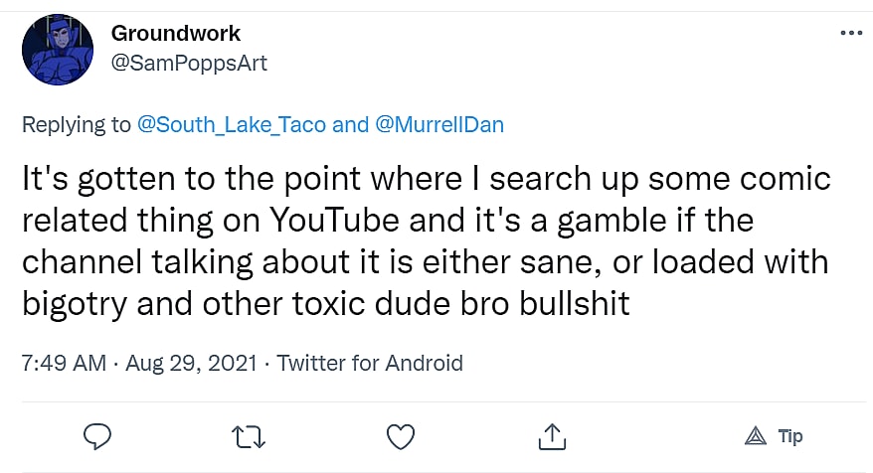Click the tweet's first line of text
The image size is (873, 473).
426,179
